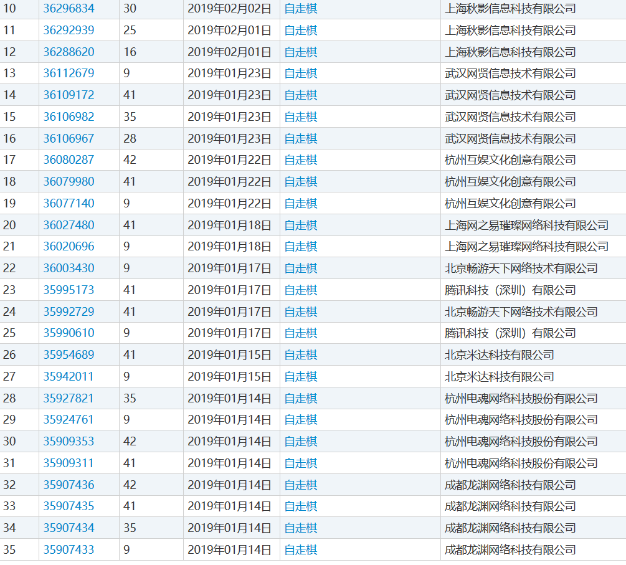Open registration number 35924761 link

[x=69, y=420]
